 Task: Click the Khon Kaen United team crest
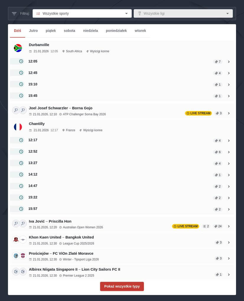point(16,239)
